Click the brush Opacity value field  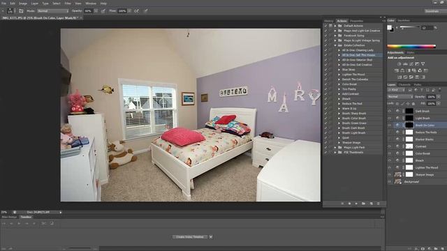tap(89, 11)
